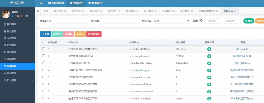The height and width of the screenshot is (103, 264).
Task: Switch to the 在线用户 tab
Action: pos(112,11)
